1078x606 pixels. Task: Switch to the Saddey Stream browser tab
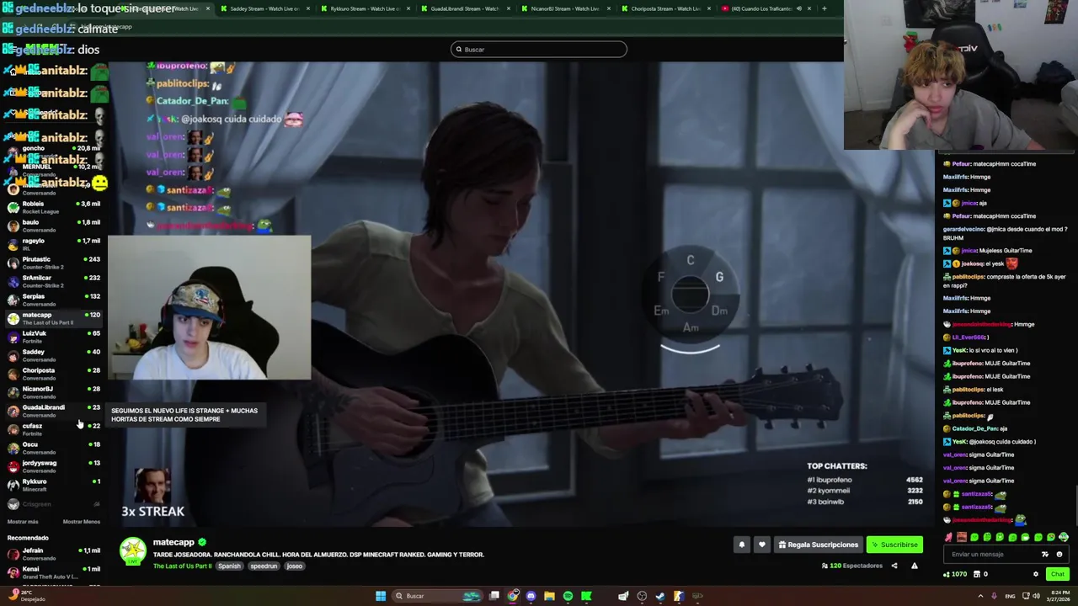click(264, 8)
